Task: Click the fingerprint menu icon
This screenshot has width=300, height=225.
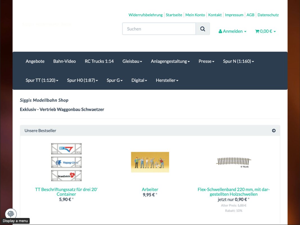Action: [11, 214]
